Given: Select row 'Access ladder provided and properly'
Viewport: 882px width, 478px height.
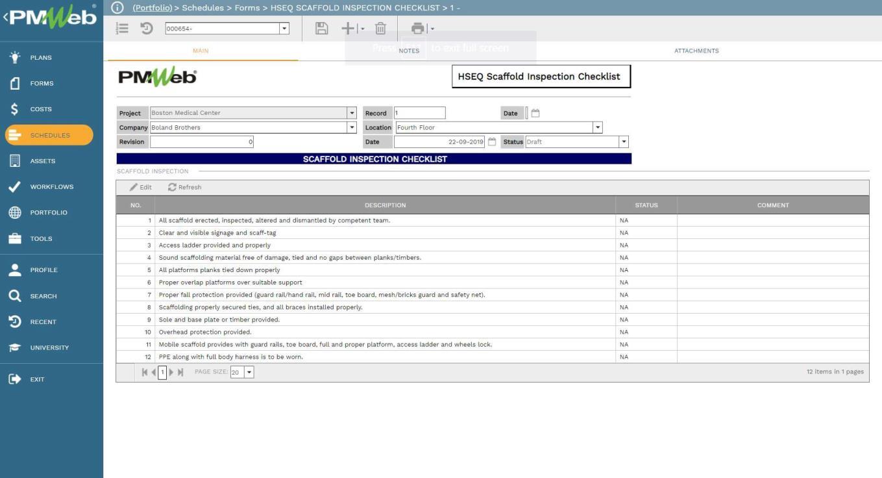Looking at the screenshot, I should (x=493, y=245).
